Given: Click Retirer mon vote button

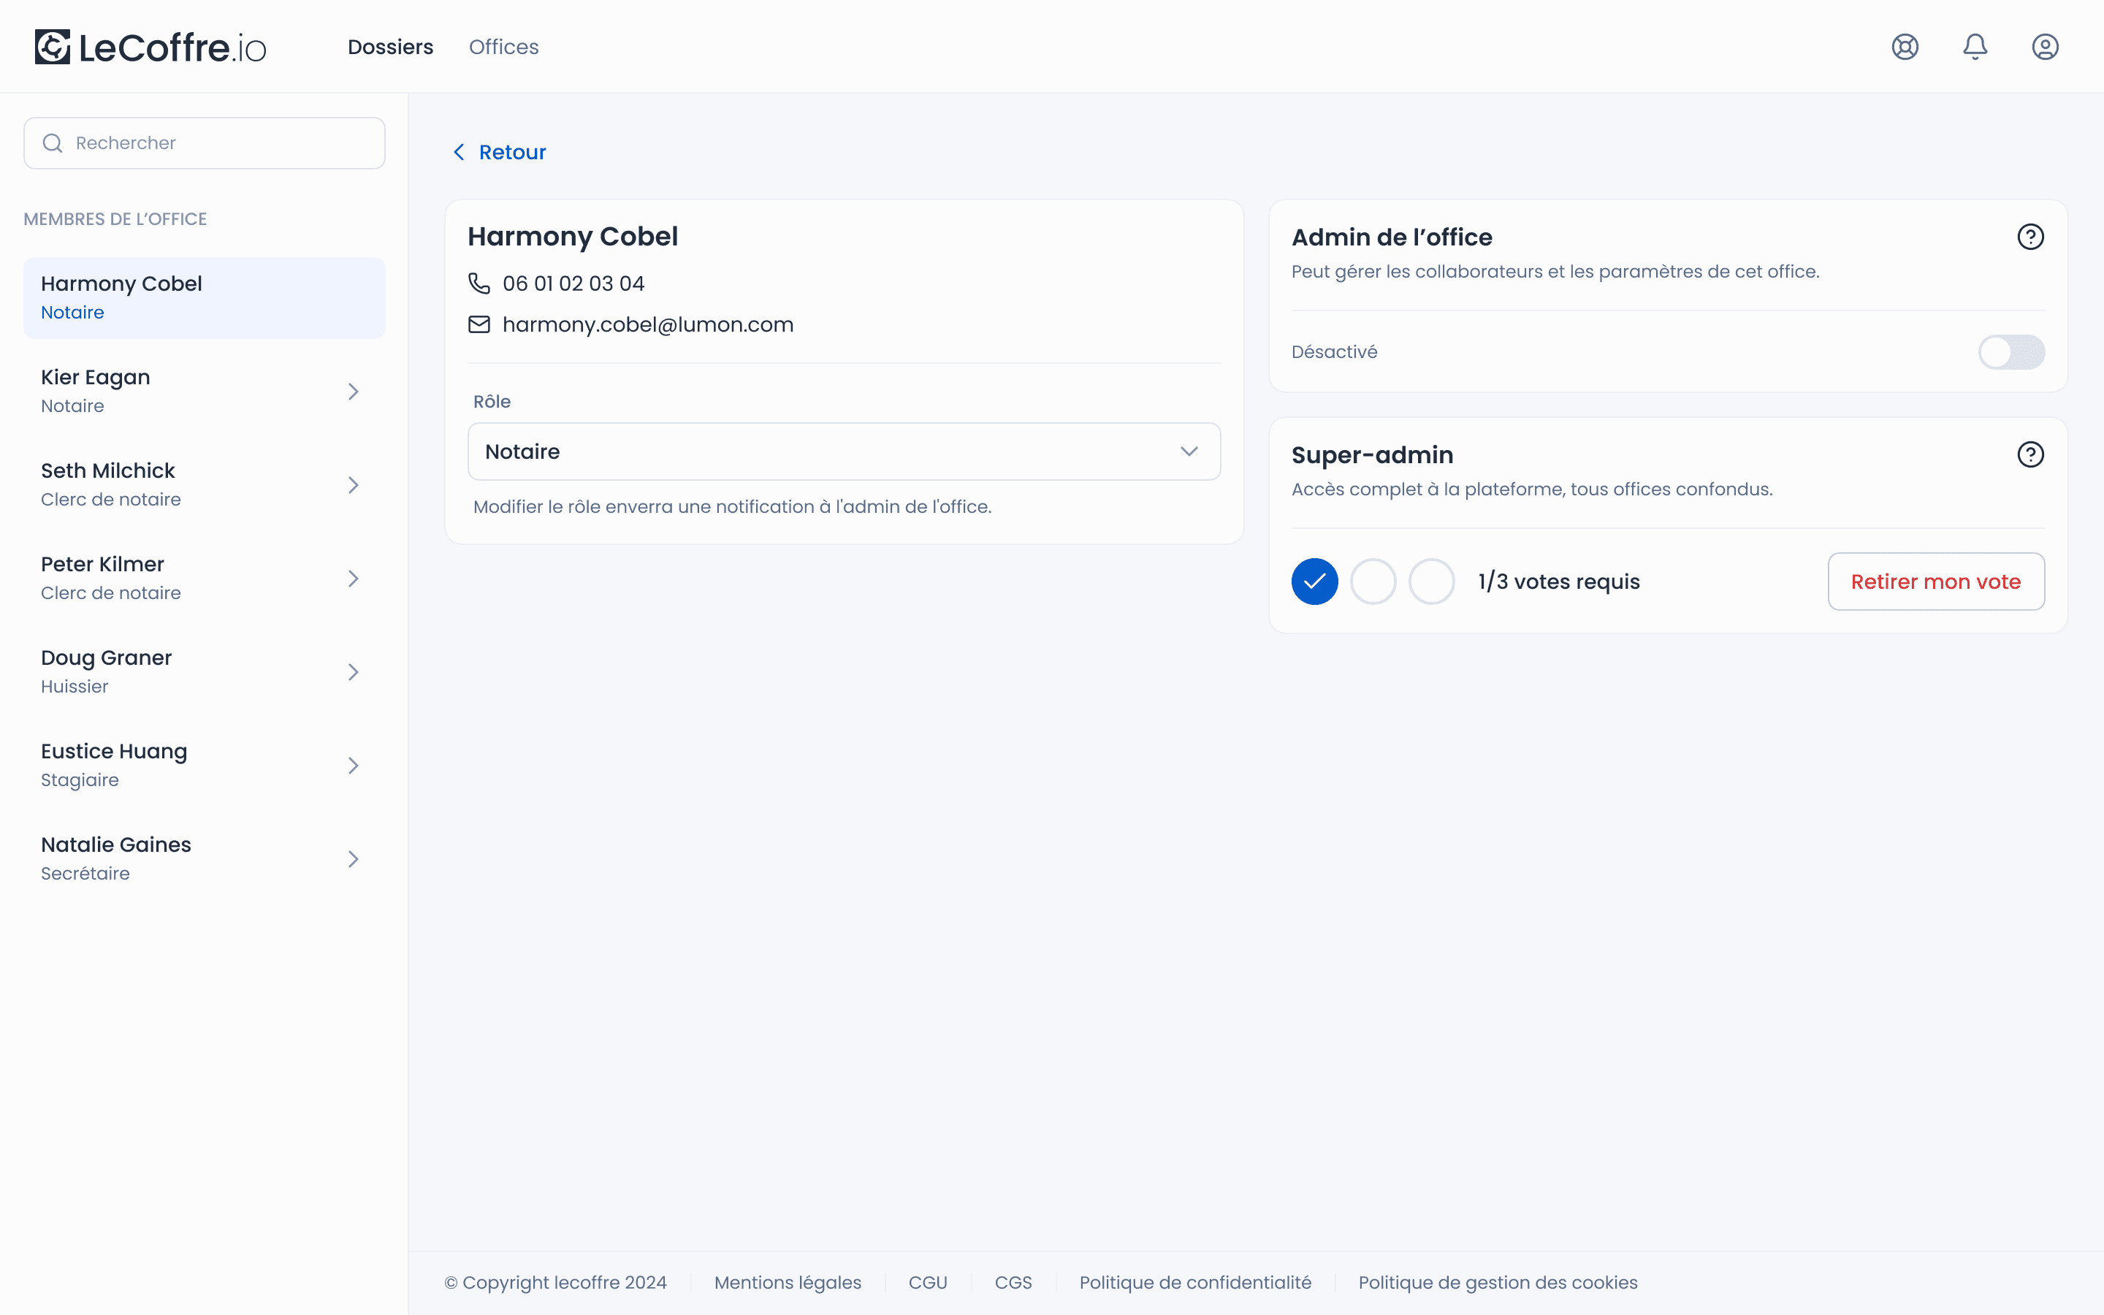Looking at the screenshot, I should (1935, 581).
